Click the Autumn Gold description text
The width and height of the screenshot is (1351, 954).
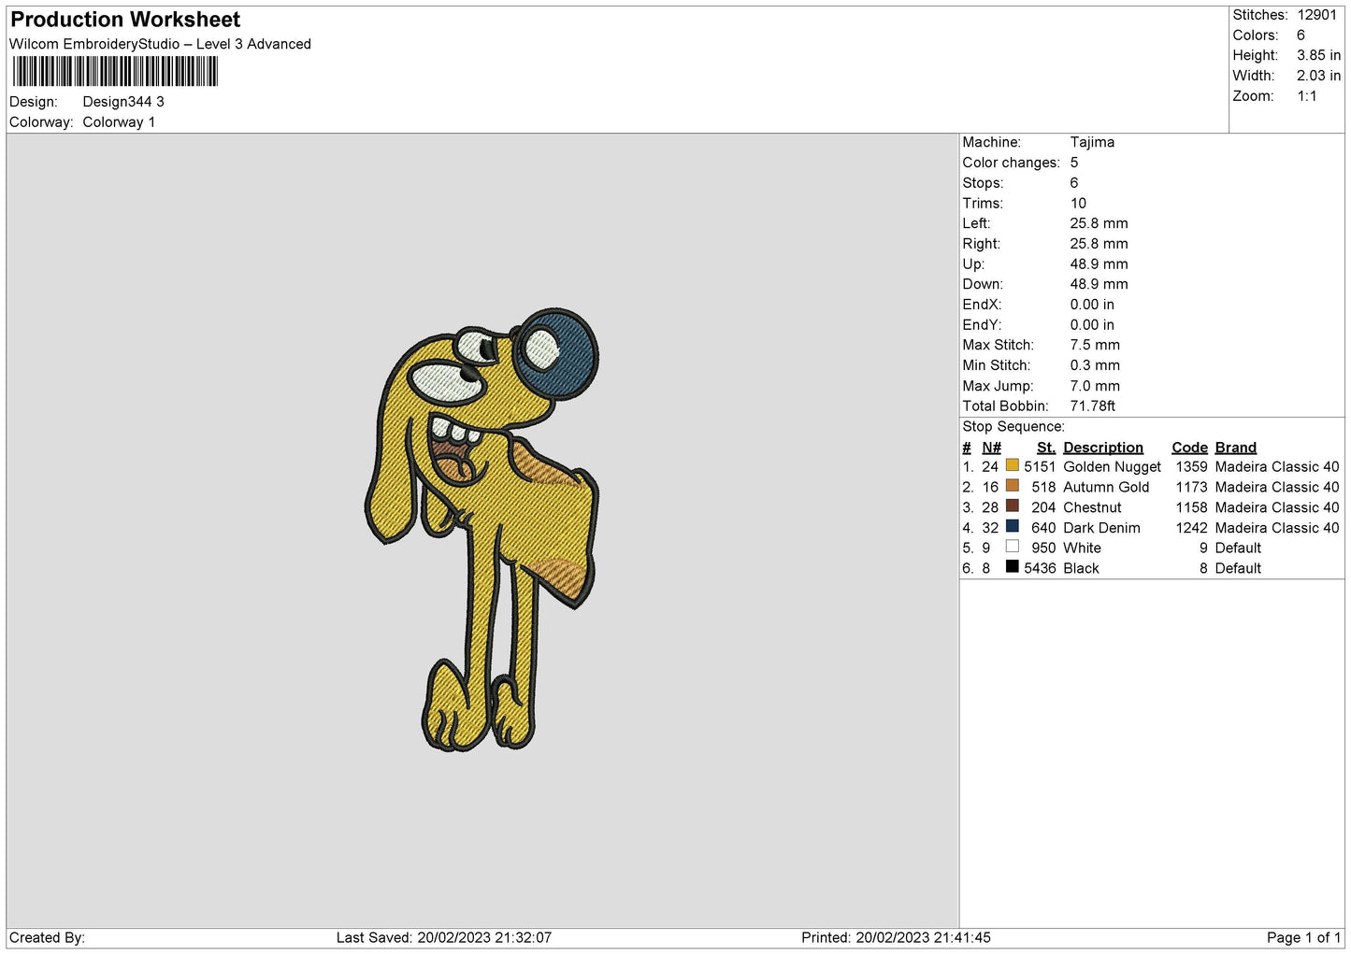[x=1106, y=488]
